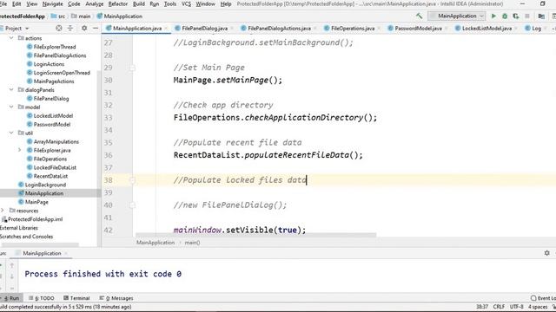Hide the Project tool window
Image resolution: width=556 pixels, height=312 pixels.
(96, 28)
